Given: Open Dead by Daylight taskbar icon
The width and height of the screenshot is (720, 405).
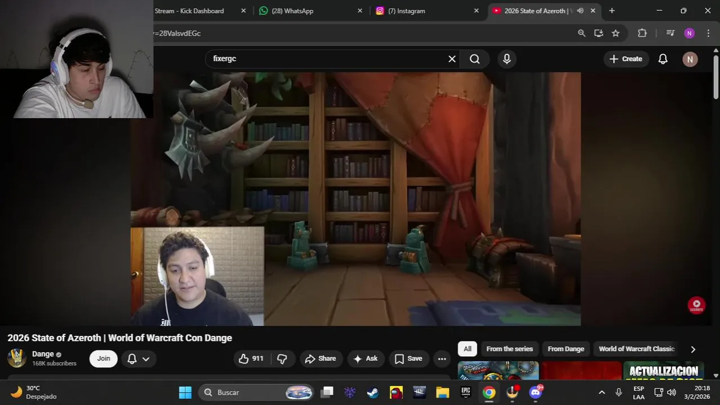Looking at the screenshot, I should (419, 392).
